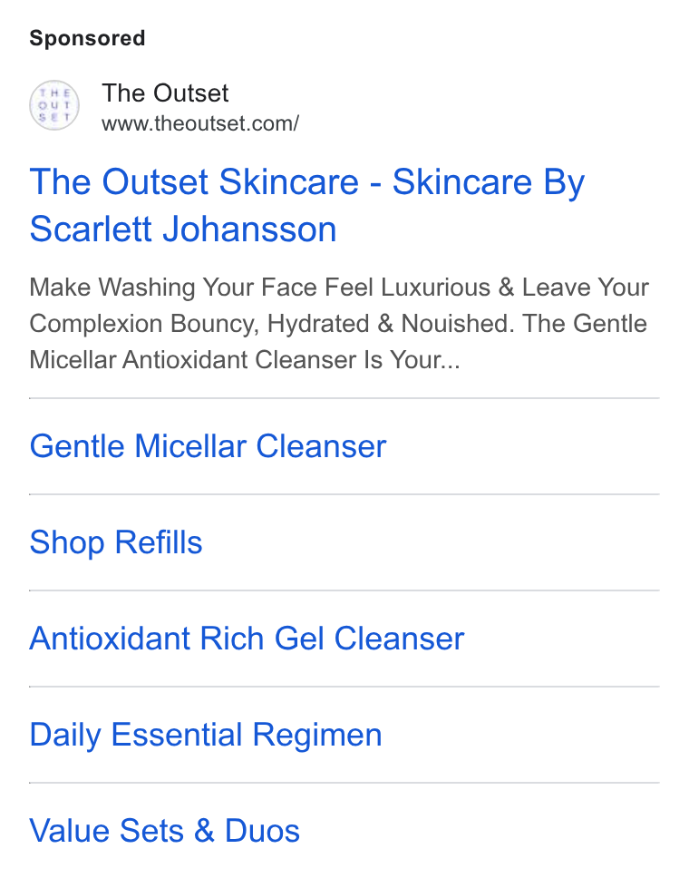Open the Daily Essential Regimen sitelink
The width and height of the screenshot is (689, 878).
(206, 735)
